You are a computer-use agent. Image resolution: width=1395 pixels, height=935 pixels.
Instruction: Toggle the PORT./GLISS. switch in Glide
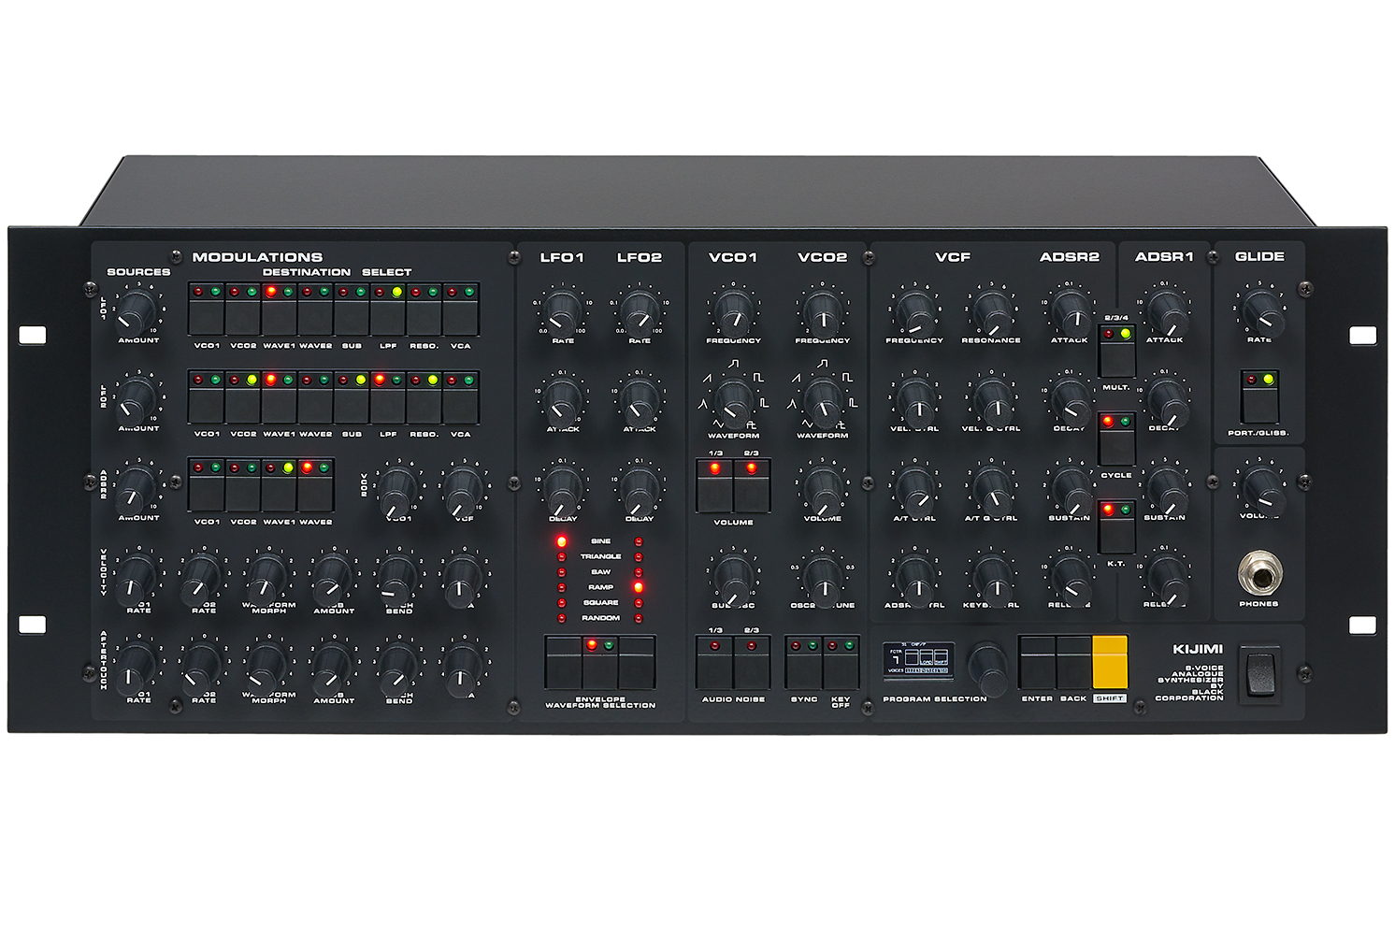1258,404
